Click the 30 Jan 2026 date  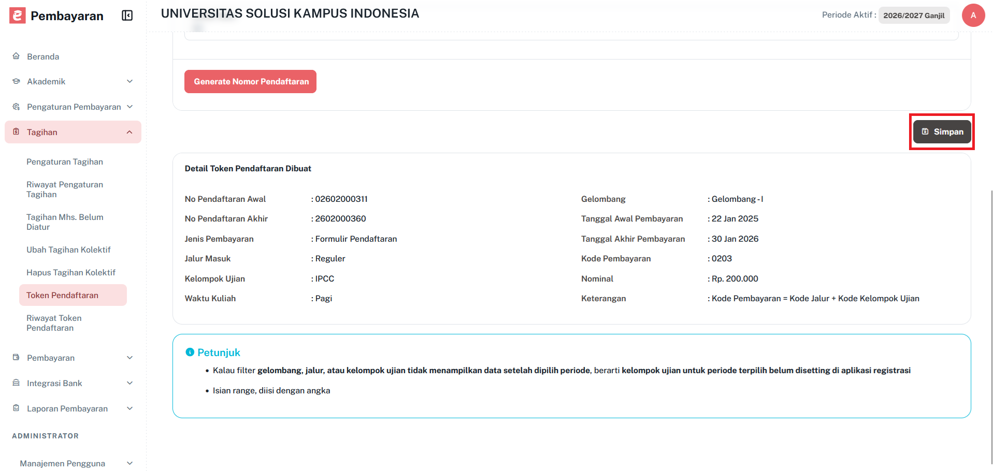point(734,239)
